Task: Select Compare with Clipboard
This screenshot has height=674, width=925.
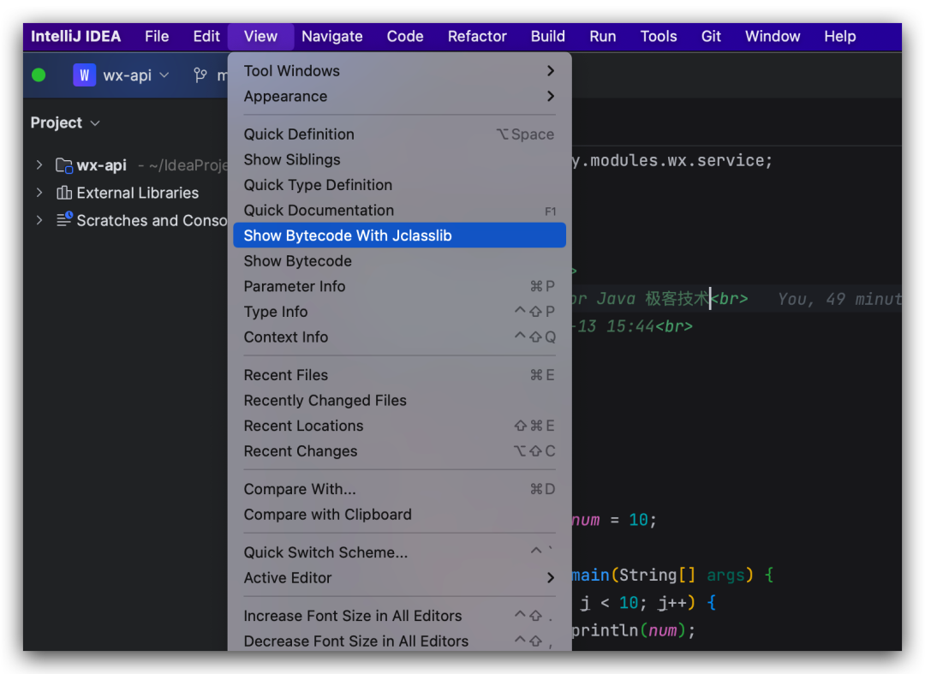Action: 326,515
